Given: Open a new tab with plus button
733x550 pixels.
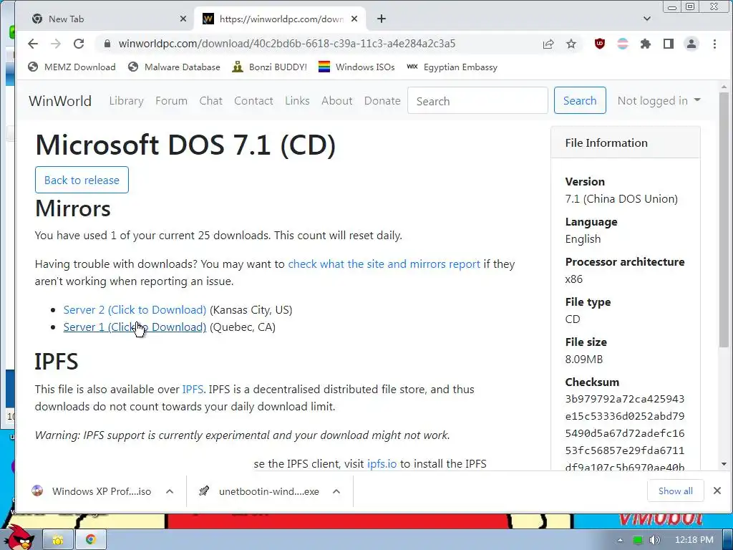Looking at the screenshot, I should click(x=382, y=19).
